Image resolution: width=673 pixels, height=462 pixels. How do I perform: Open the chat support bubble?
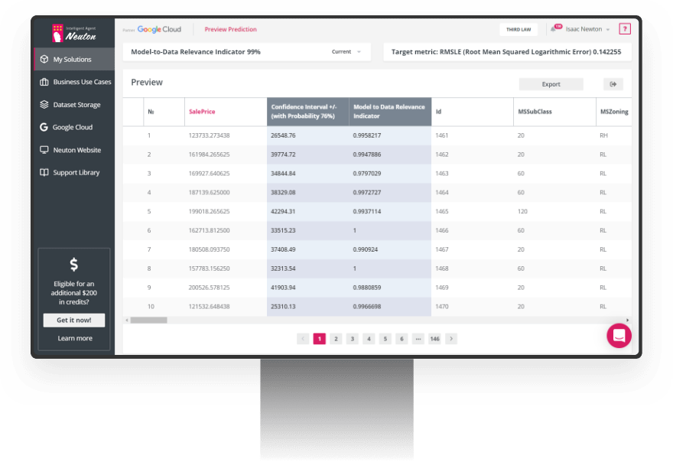click(619, 335)
